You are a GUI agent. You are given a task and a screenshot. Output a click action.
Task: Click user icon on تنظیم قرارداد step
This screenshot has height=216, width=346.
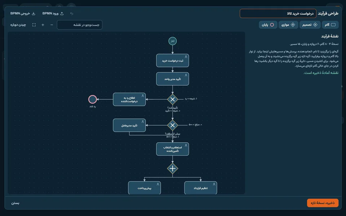click(214, 184)
